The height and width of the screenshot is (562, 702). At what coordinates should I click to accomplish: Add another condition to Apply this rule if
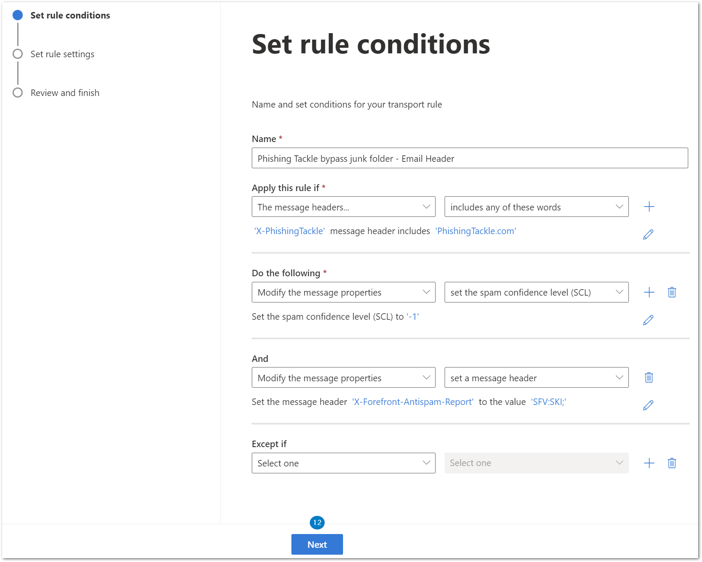(x=649, y=207)
